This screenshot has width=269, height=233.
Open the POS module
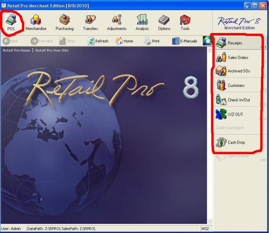(x=11, y=22)
